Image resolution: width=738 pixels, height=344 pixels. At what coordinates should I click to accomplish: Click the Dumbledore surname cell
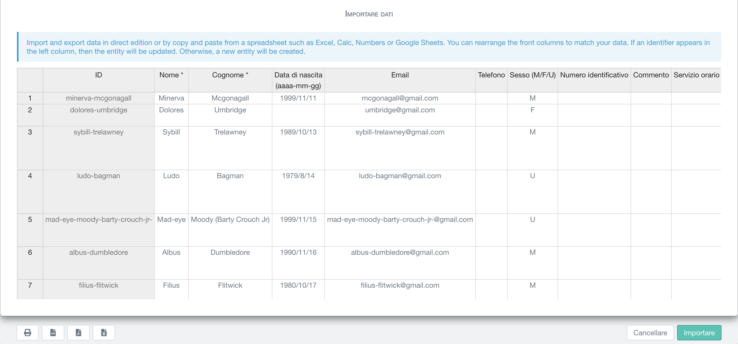(x=230, y=252)
